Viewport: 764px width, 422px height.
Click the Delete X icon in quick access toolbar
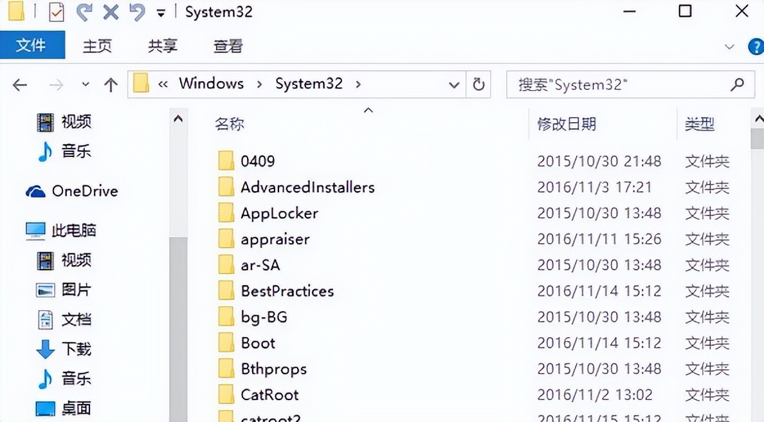pos(111,12)
